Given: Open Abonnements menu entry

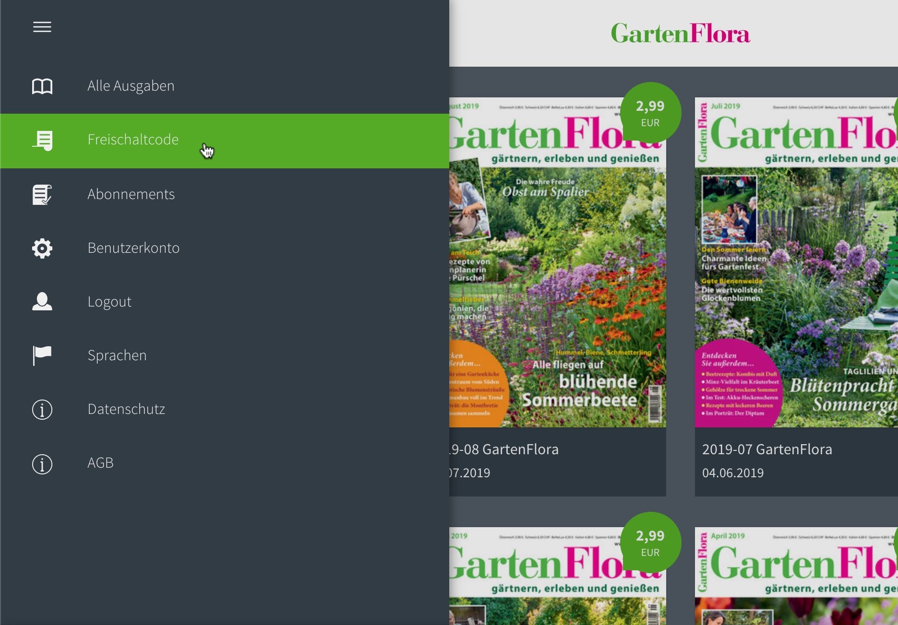Looking at the screenshot, I should [225, 194].
